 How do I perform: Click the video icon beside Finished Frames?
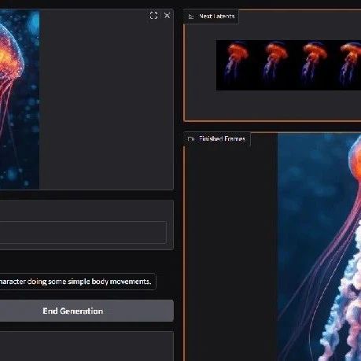(191, 139)
